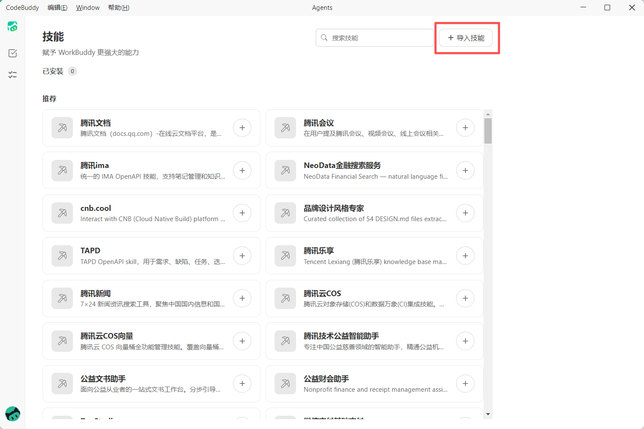This screenshot has height=429, width=644.
Task: Add the 品牌设计风格专家 skill plus button
Action: tap(466, 213)
